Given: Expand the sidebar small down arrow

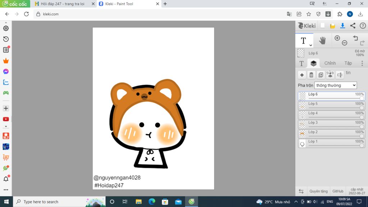Looking at the screenshot, I should pyautogui.click(x=6, y=126).
